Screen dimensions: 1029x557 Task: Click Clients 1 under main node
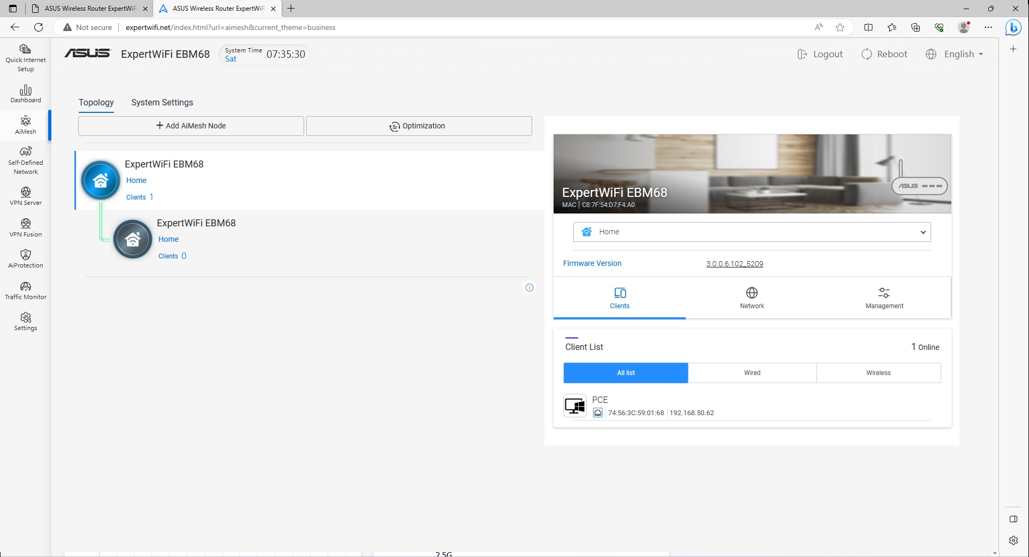pyautogui.click(x=140, y=197)
